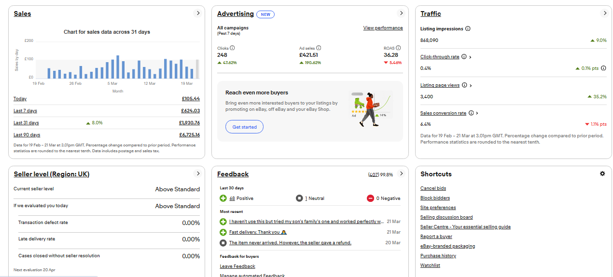This screenshot has width=613, height=277.
Task: Open the Sales panel arrow
Action: pyautogui.click(x=198, y=13)
